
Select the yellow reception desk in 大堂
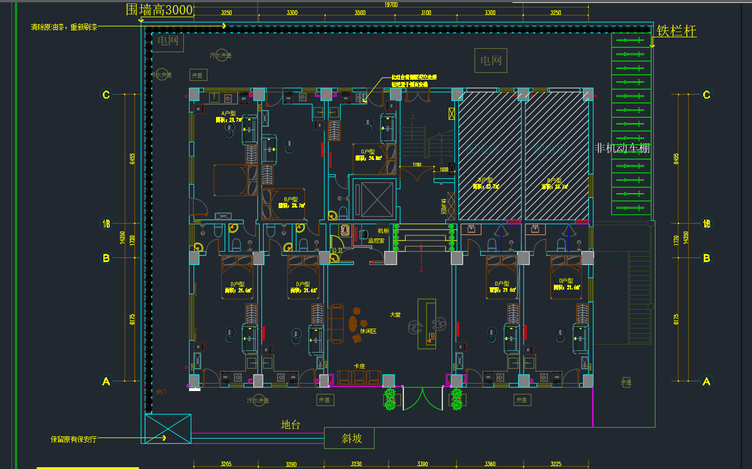pyautogui.click(x=427, y=323)
